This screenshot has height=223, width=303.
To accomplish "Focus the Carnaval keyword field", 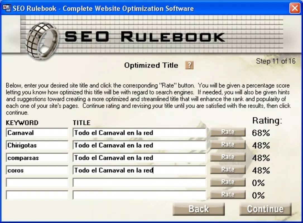I will [x=37, y=133].
